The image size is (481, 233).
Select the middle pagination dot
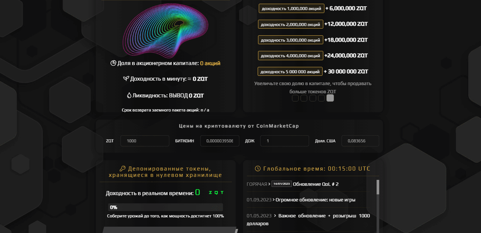[x=312, y=98]
